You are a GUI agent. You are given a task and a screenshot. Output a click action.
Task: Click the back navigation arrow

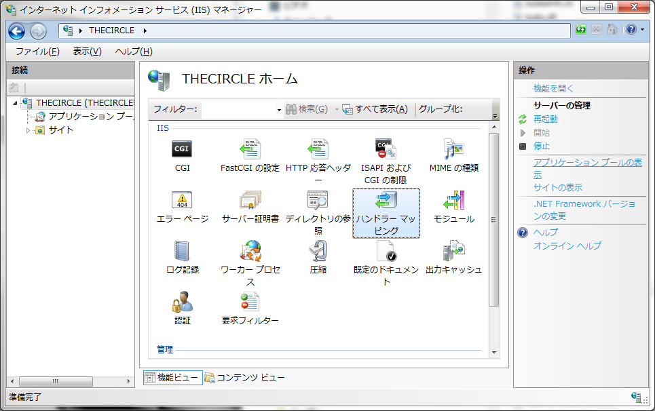point(17,31)
